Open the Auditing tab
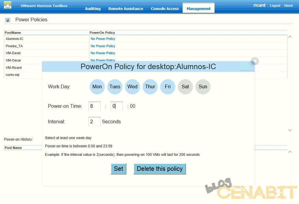This screenshot has width=299, height=204. (x=93, y=9)
